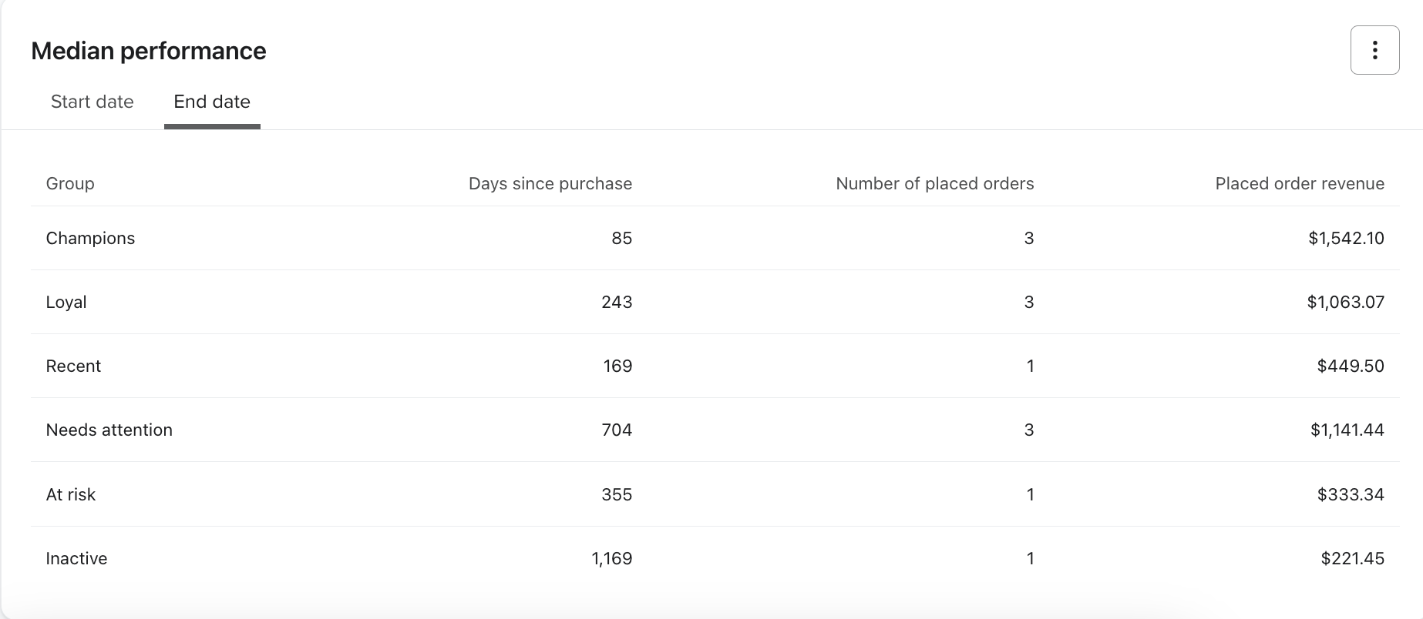This screenshot has width=1423, height=619.
Task: Click the Loyal revenue value $1,063.07
Action: coord(1345,302)
